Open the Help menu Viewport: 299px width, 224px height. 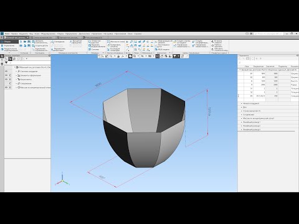click(138, 34)
